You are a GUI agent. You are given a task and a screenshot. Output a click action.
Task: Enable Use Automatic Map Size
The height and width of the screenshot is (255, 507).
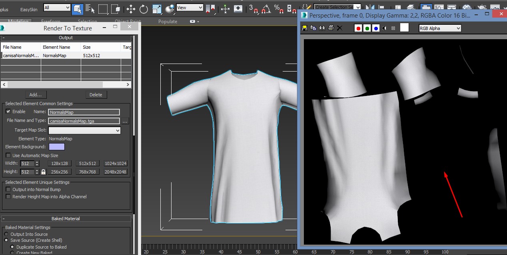(x=9, y=155)
